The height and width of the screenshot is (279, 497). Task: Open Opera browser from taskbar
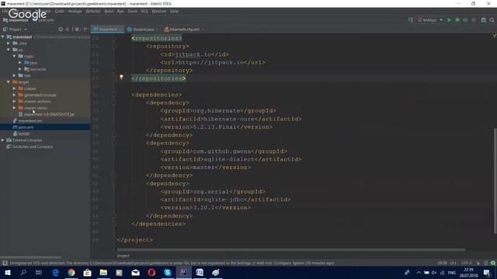point(151,272)
